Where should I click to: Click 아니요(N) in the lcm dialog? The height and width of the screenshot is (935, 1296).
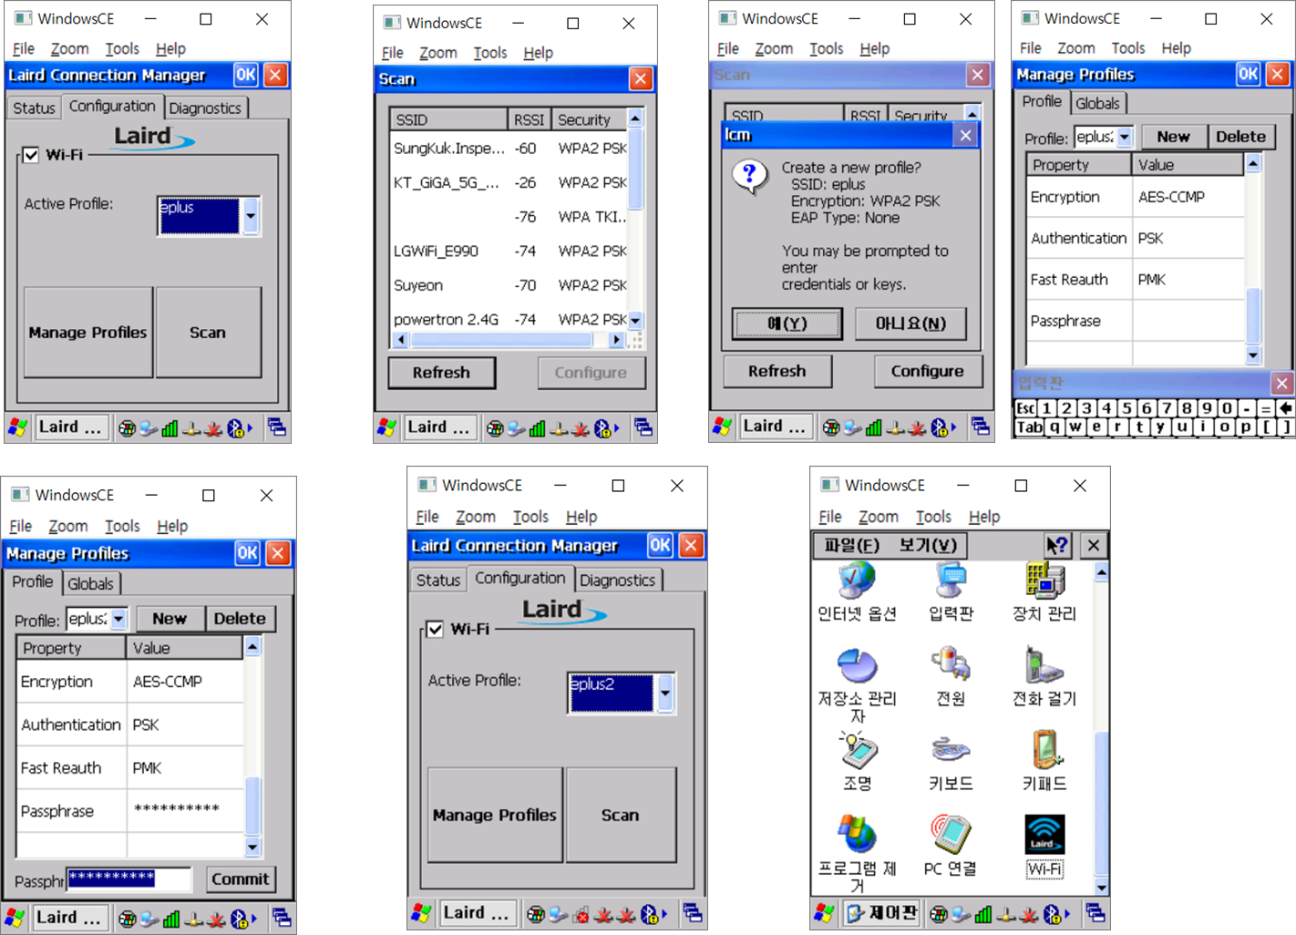tap(910, 324)
